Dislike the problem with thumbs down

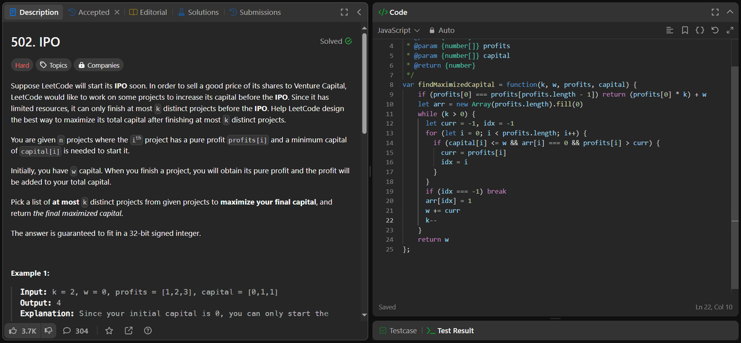(50, 331)
